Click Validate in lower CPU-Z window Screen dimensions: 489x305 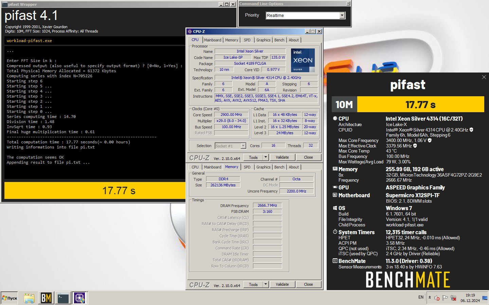pos(282,284)
